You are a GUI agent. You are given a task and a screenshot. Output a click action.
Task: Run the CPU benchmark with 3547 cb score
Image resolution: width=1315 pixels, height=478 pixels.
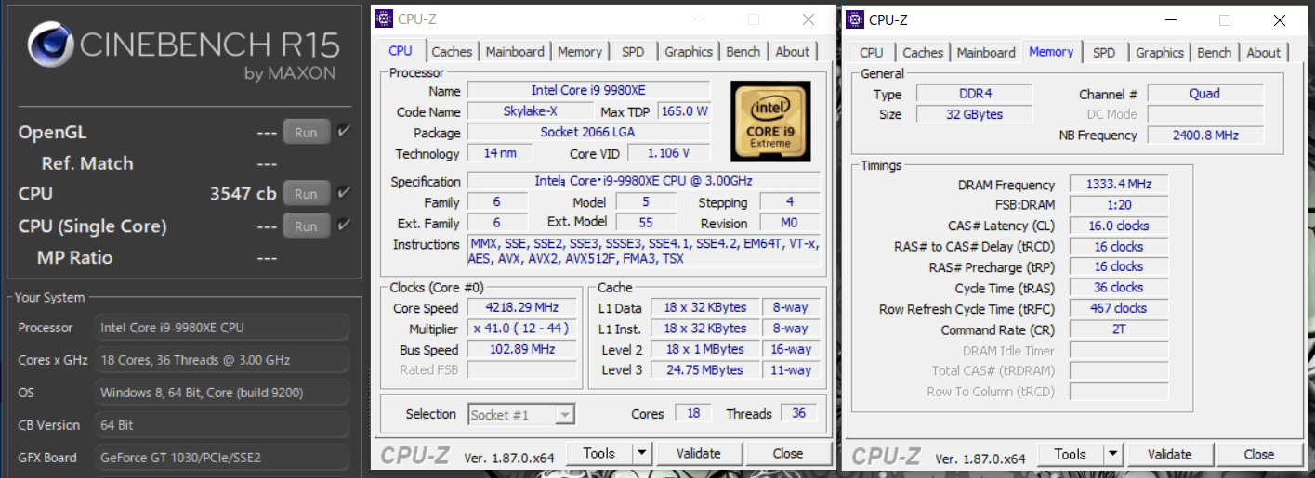(x=307, y=194)
